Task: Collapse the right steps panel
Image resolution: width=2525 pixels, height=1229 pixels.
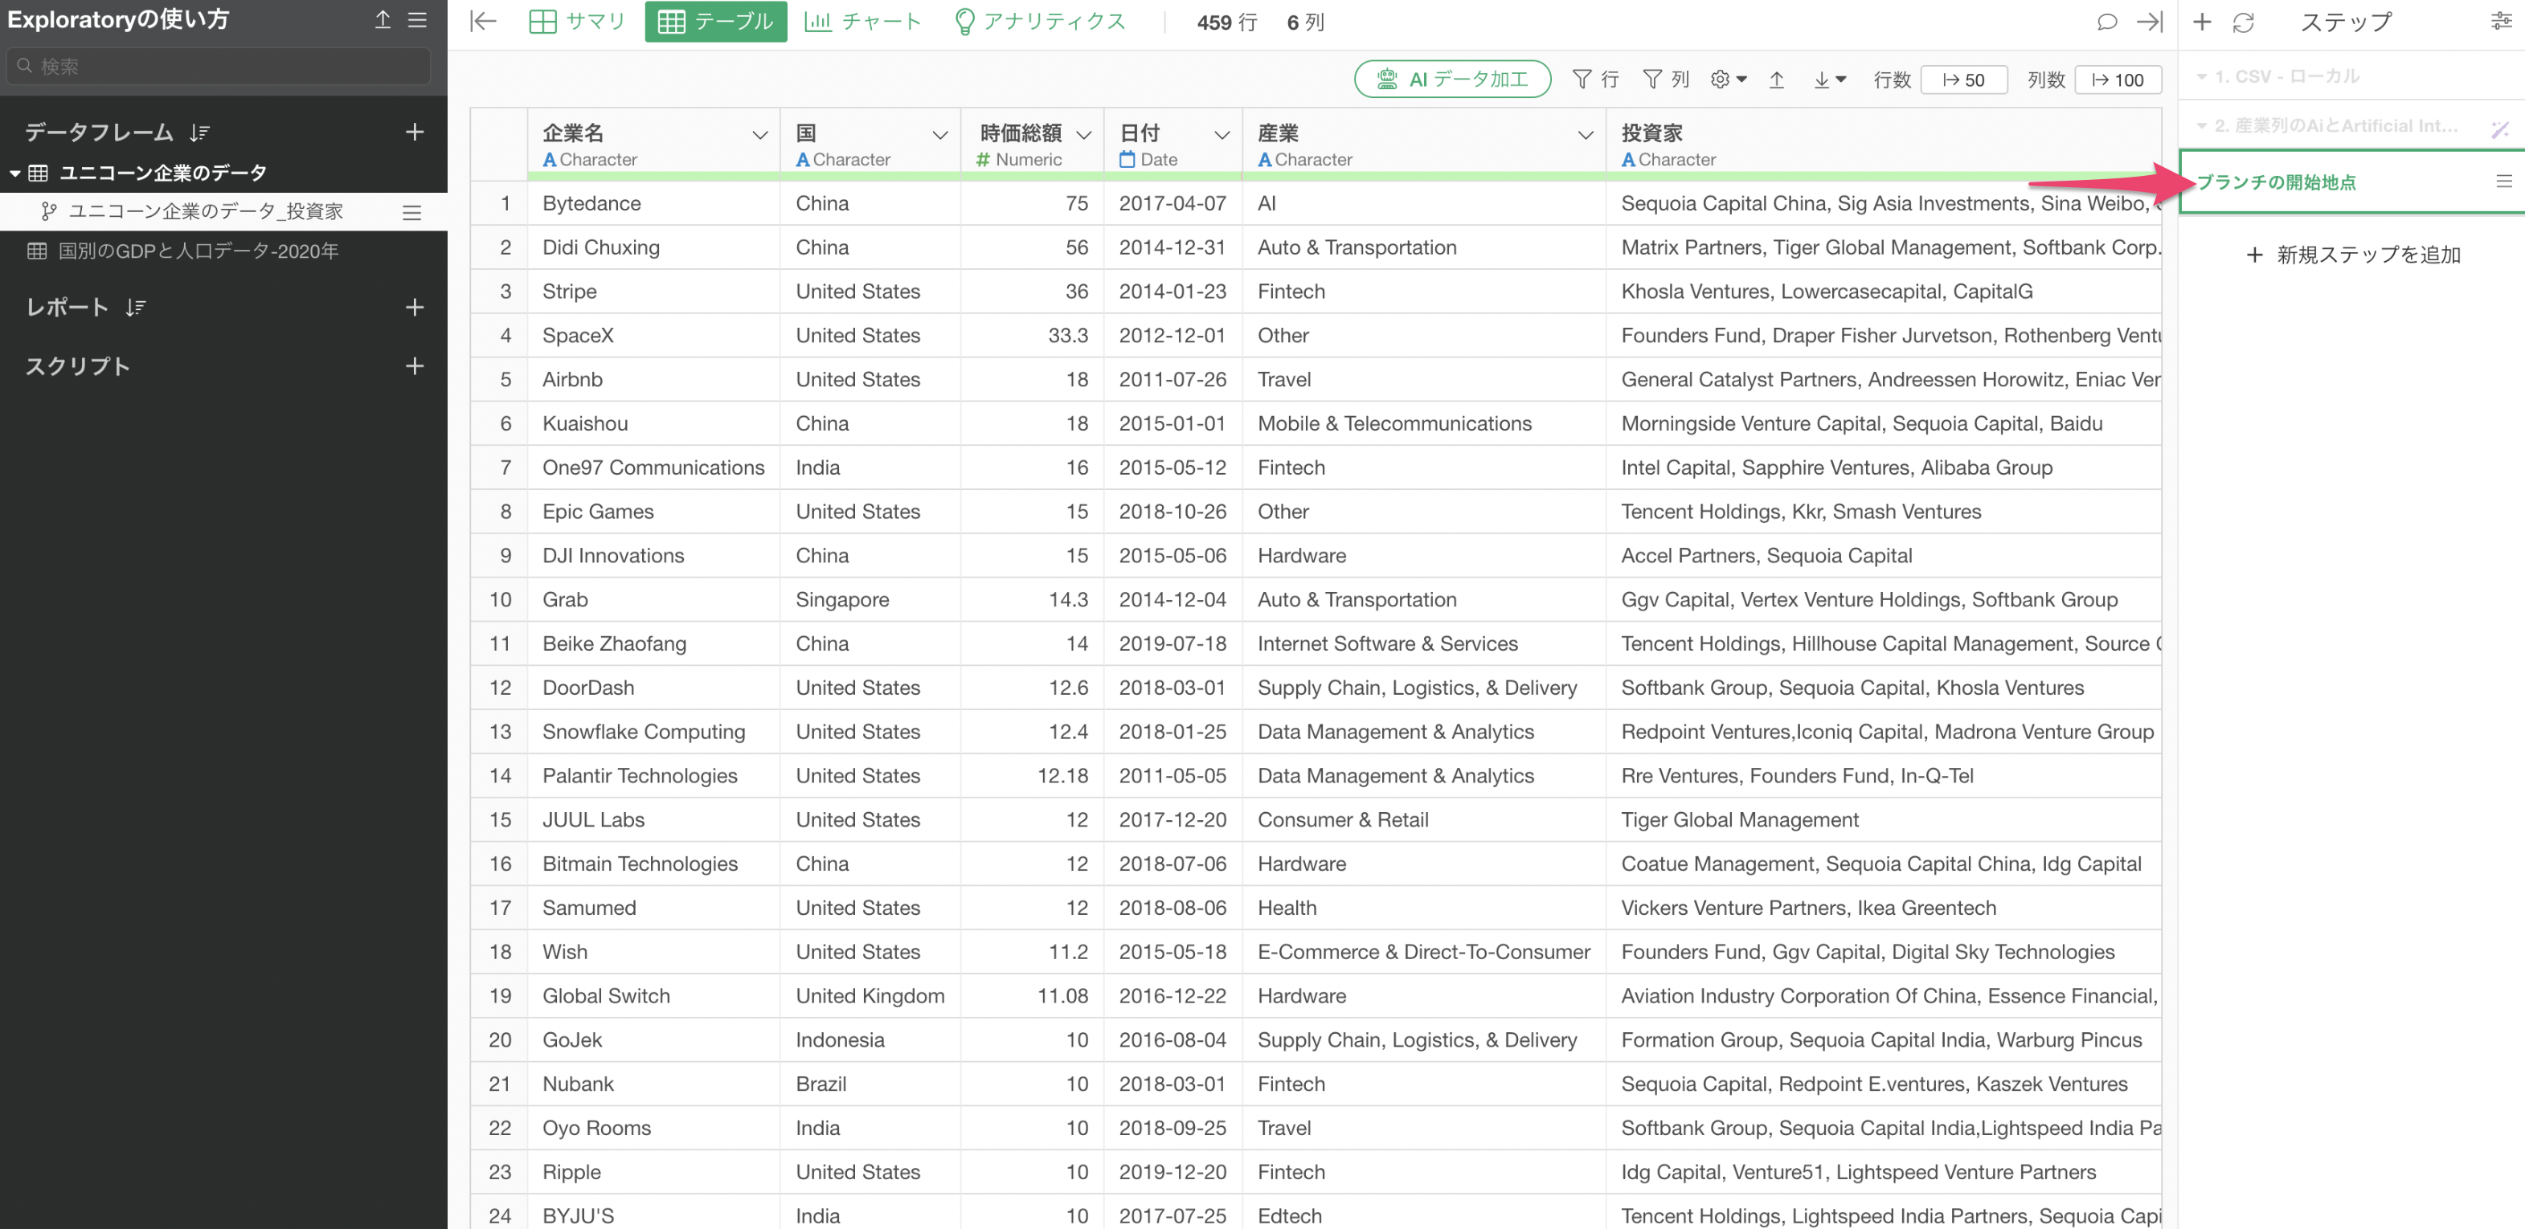Action: click(x=2150, y=22)
